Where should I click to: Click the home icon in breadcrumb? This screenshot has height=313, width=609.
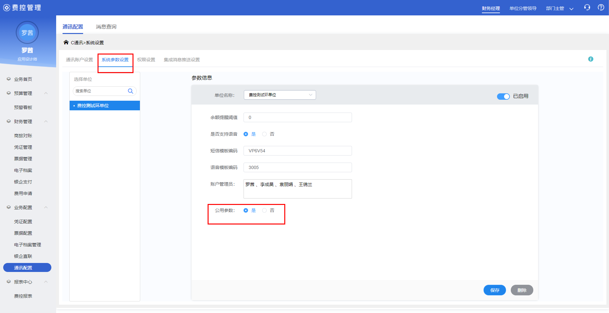click(66, 42)
